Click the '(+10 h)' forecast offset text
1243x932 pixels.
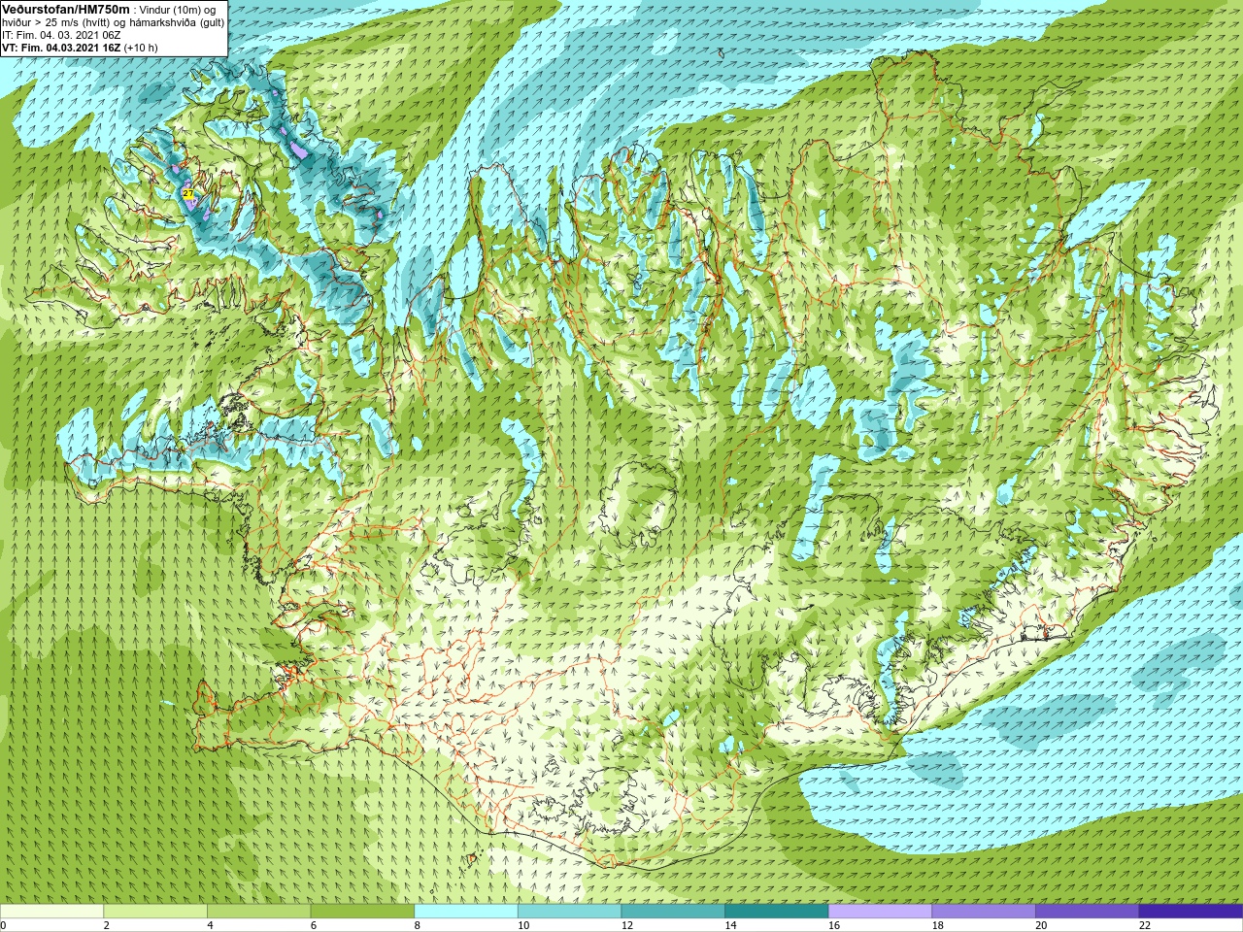[141, 48]
